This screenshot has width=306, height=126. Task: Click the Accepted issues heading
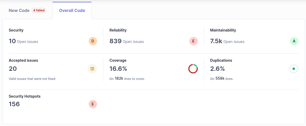click(23, 60)
